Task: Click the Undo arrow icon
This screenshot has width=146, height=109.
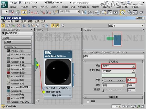Action: (24, 3)
